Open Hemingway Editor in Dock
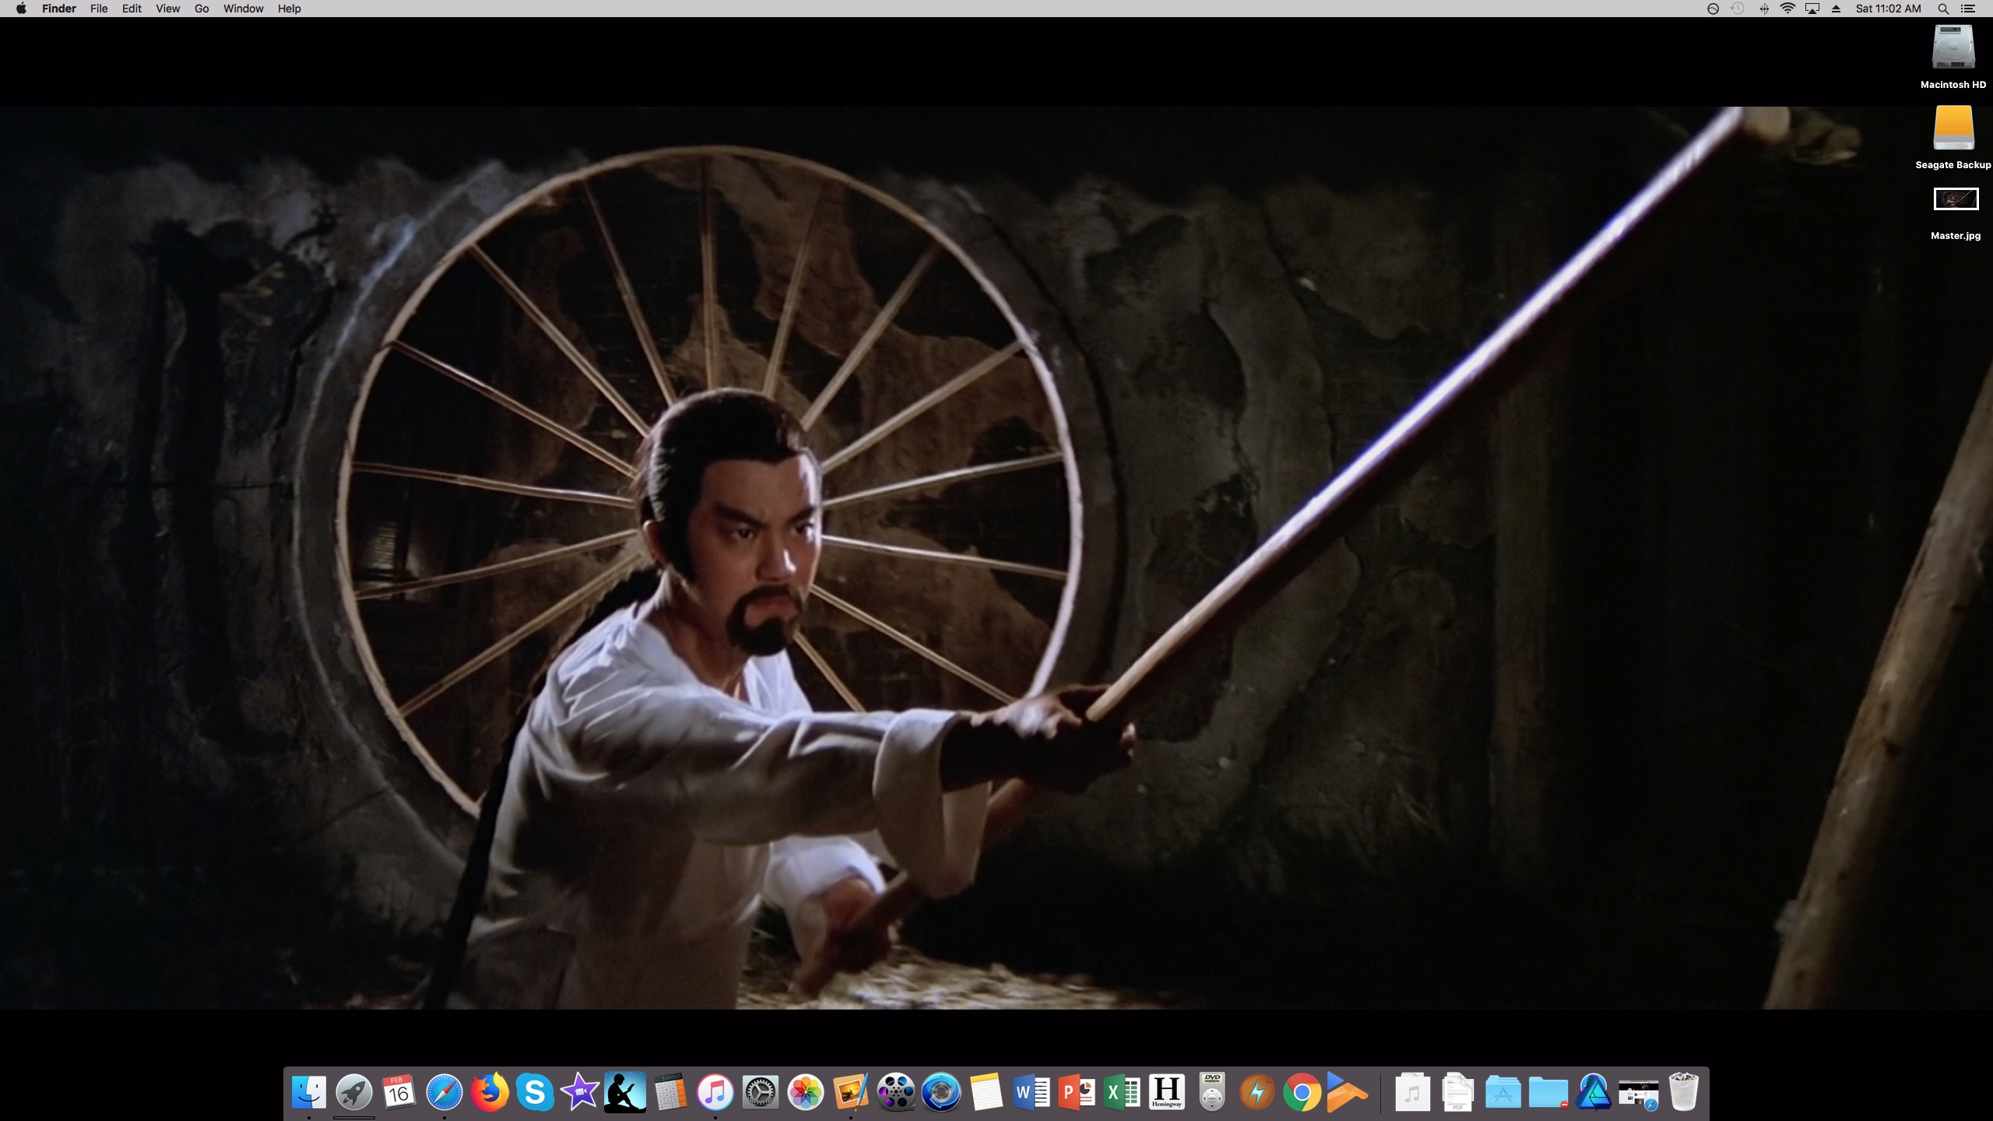 (x=1166, y=1092)
